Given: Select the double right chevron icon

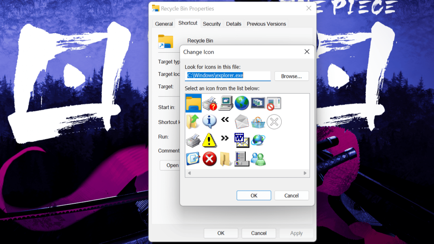Looking at the screenshot, I should [225, 138].
